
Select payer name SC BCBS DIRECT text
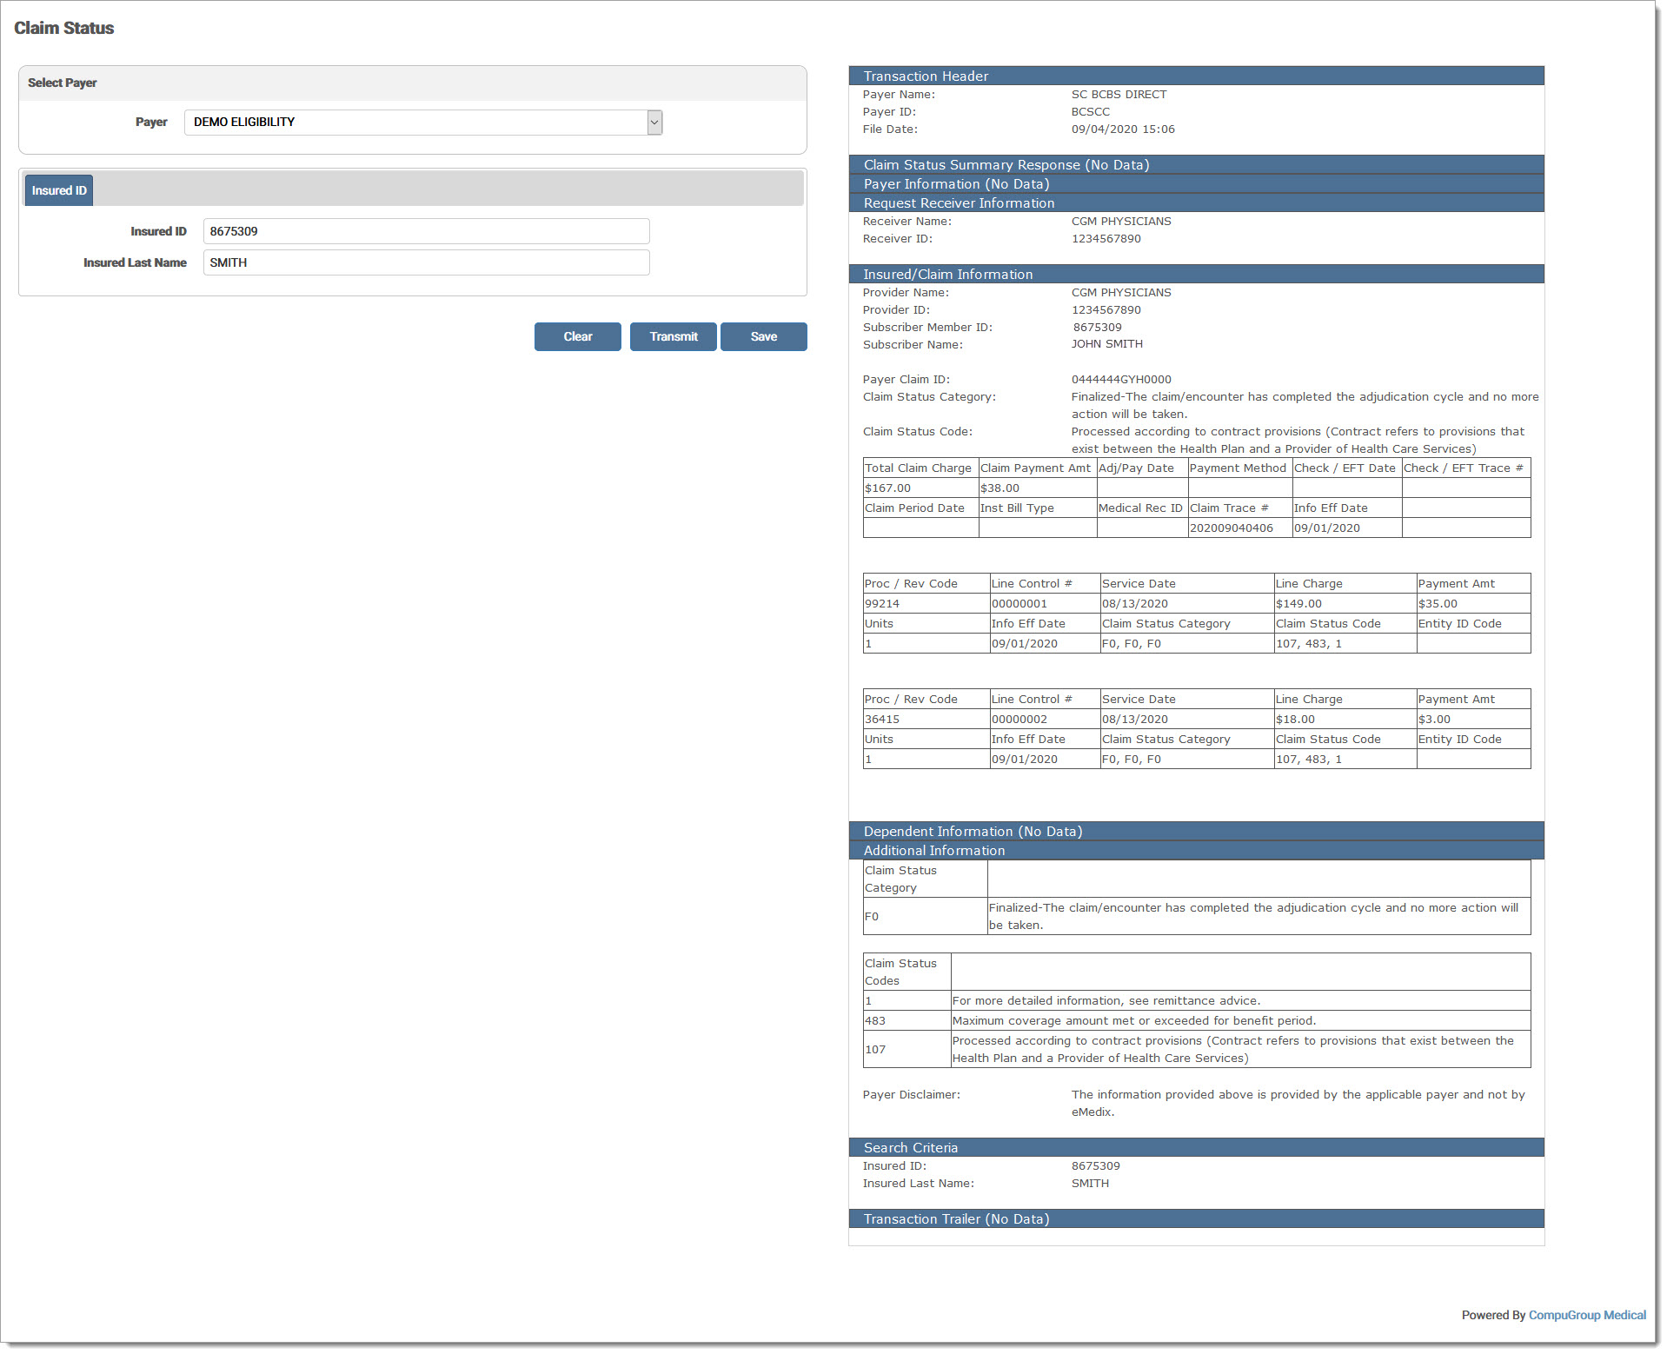coord(1119,94)
